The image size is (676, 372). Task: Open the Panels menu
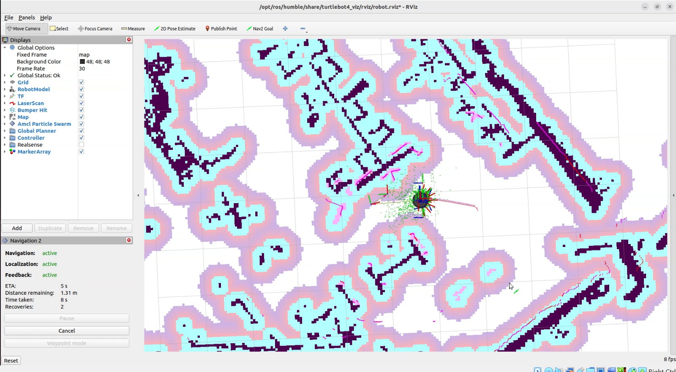click(27, 18)
